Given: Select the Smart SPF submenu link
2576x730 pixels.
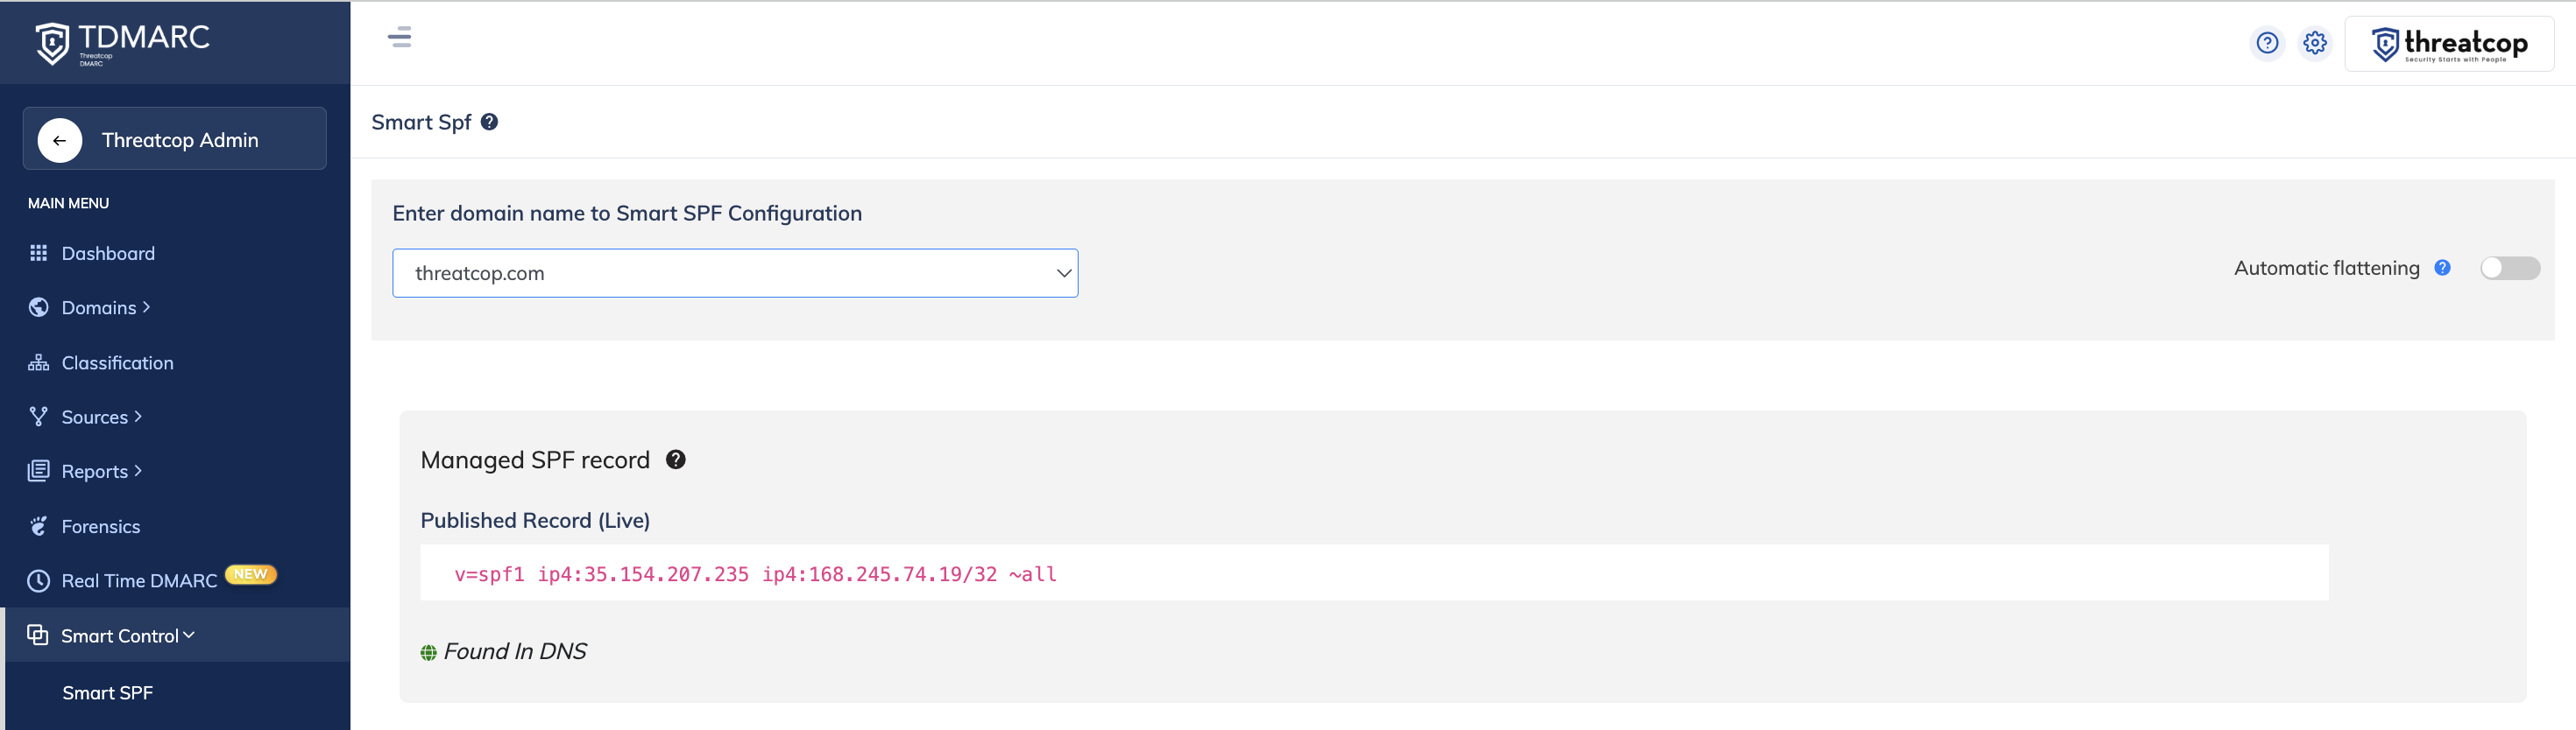Looking at the screenshot, I should [x=107, y=693].
